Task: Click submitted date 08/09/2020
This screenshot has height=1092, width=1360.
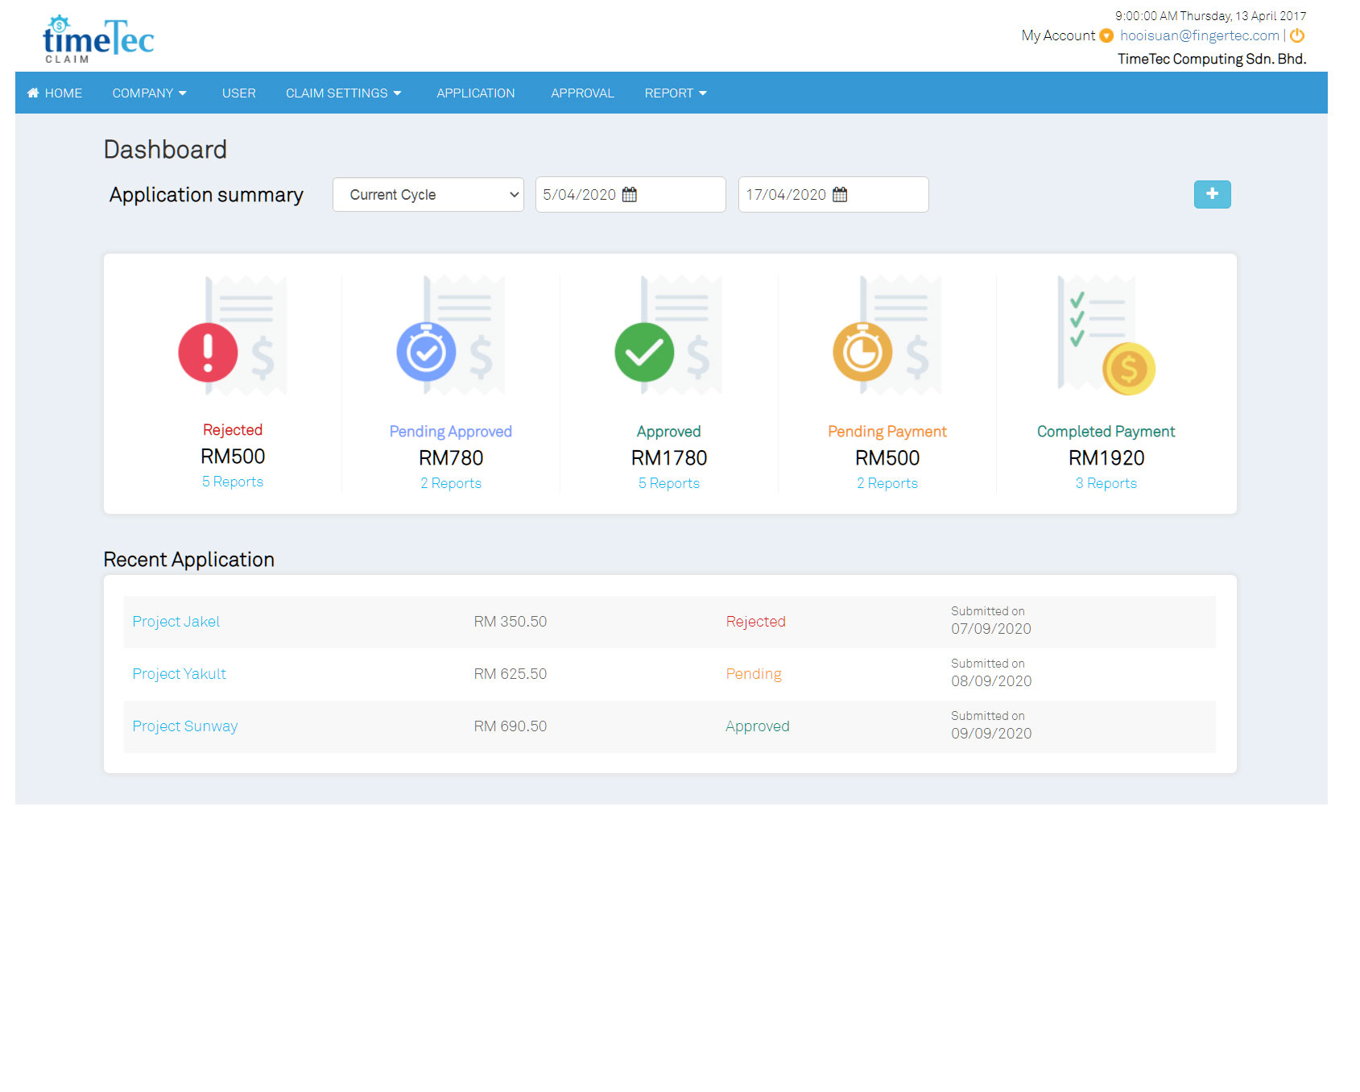Action: pos(991,681)
